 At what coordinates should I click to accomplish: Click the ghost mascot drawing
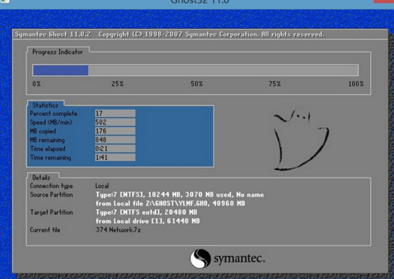point(301,139)
